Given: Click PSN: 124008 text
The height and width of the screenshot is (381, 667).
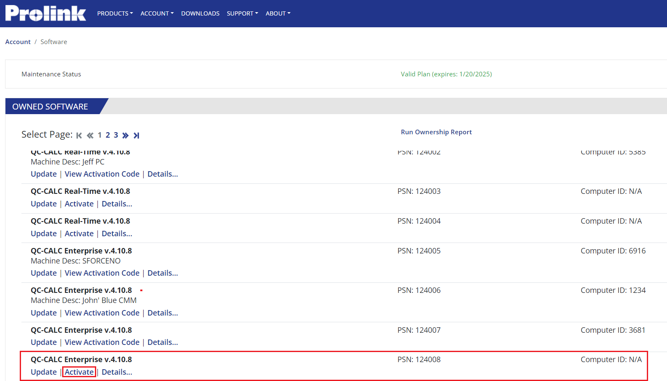Looking at the screenshot, I should point(419,359).
